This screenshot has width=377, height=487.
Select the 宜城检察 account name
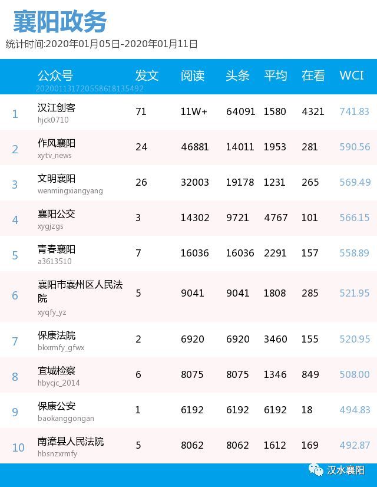57,371
